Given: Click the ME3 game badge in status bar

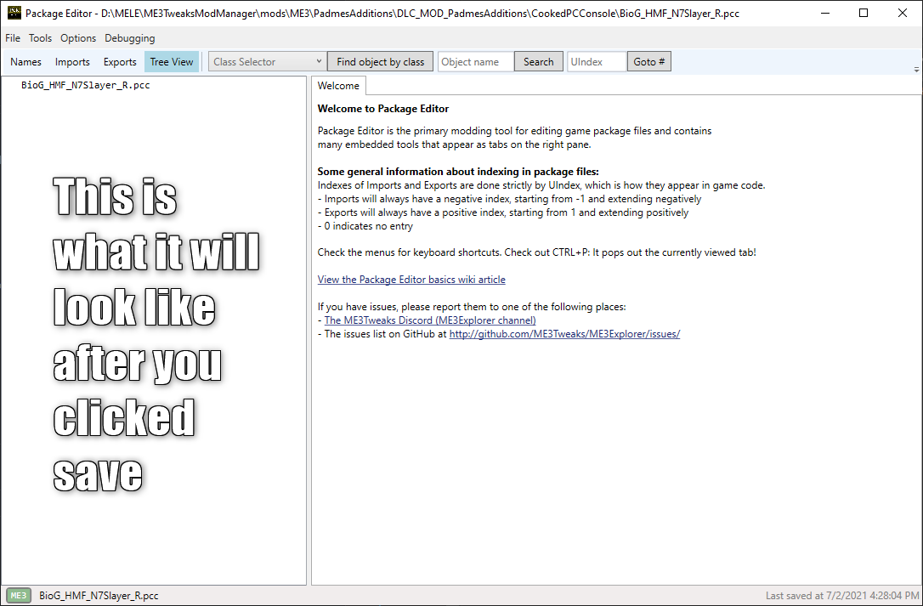Looking at the screenshot, I should (19, 596).
